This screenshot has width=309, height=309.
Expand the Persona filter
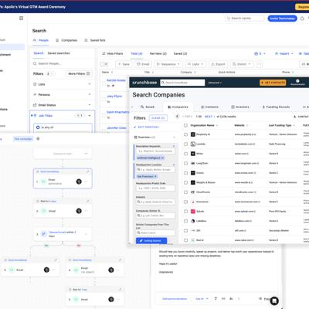coord(62,94)
